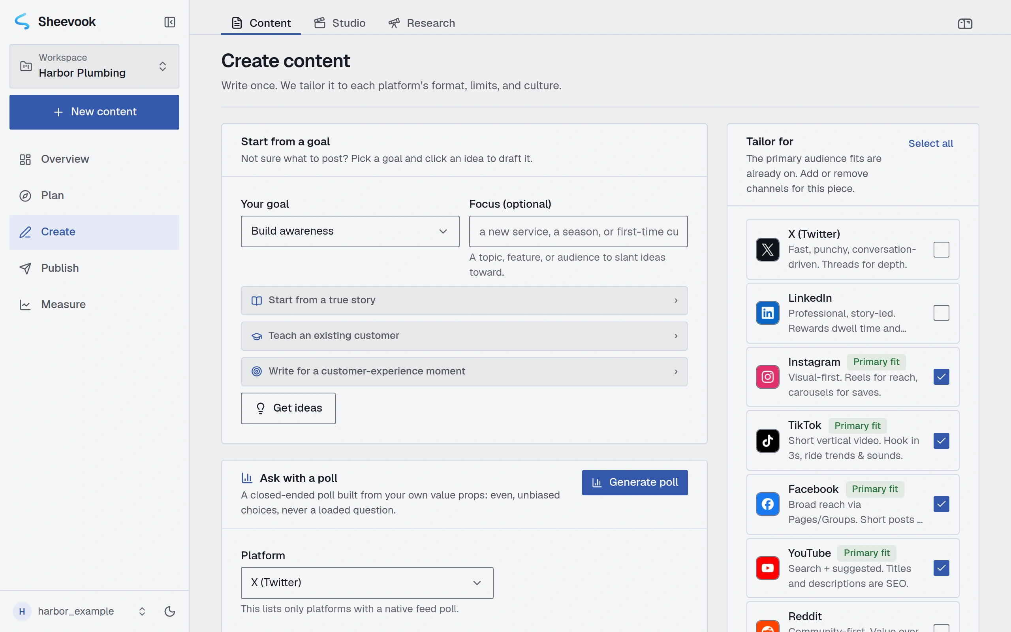Uncheck the YouTube channel checkbox
This screenshot has width=1011, height=632.
[941, 568]
